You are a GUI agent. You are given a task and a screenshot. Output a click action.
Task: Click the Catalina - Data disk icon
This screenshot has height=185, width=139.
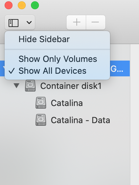click(x=41, y=120)
